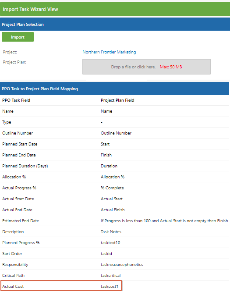
Task: Click the 'click here' file upload link
Action: click(x=146, y=67)
